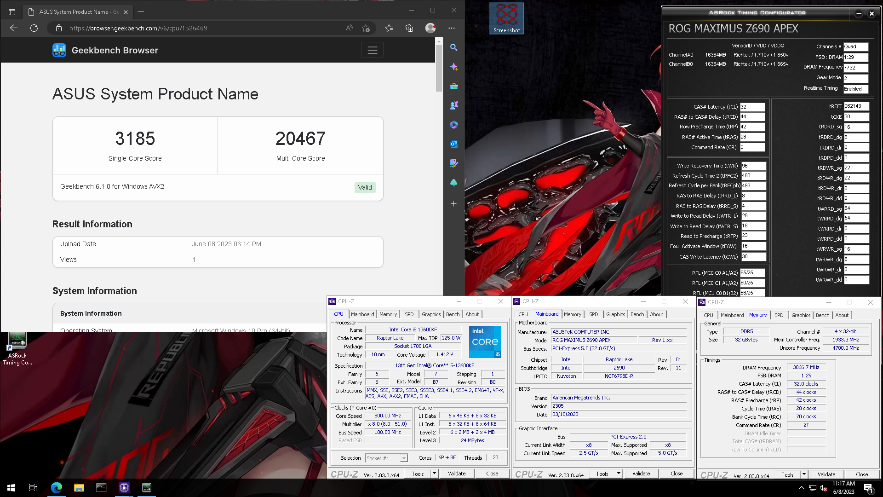Click the tREFI value field
Viewport: 883px width, 497px height.
pos(856,106)
